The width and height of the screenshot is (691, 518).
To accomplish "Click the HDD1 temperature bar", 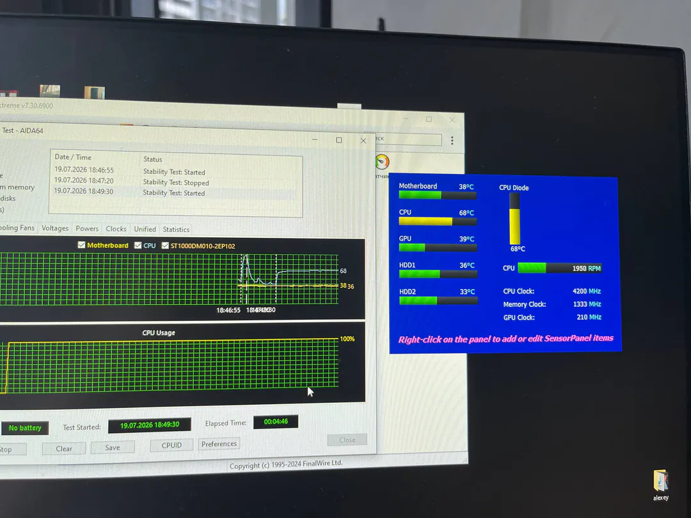I will (438, 274).
